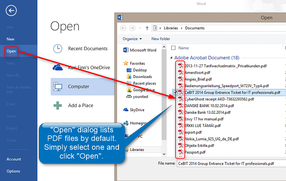The image size is (286, 181).
Task: Go up one folder level
Action: [147, 28]
